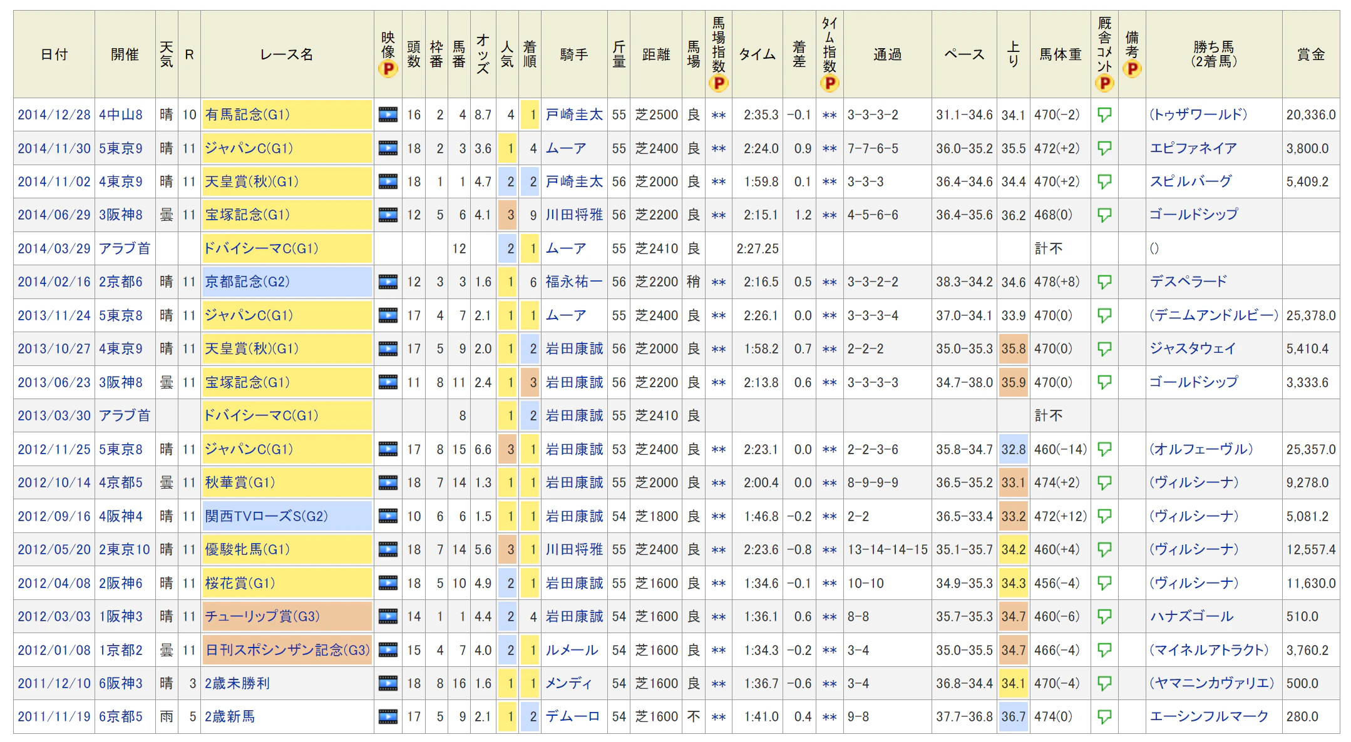Open venue link 6京都5
This screenshot has width=1351, height=742.
[x=121, y=717]
